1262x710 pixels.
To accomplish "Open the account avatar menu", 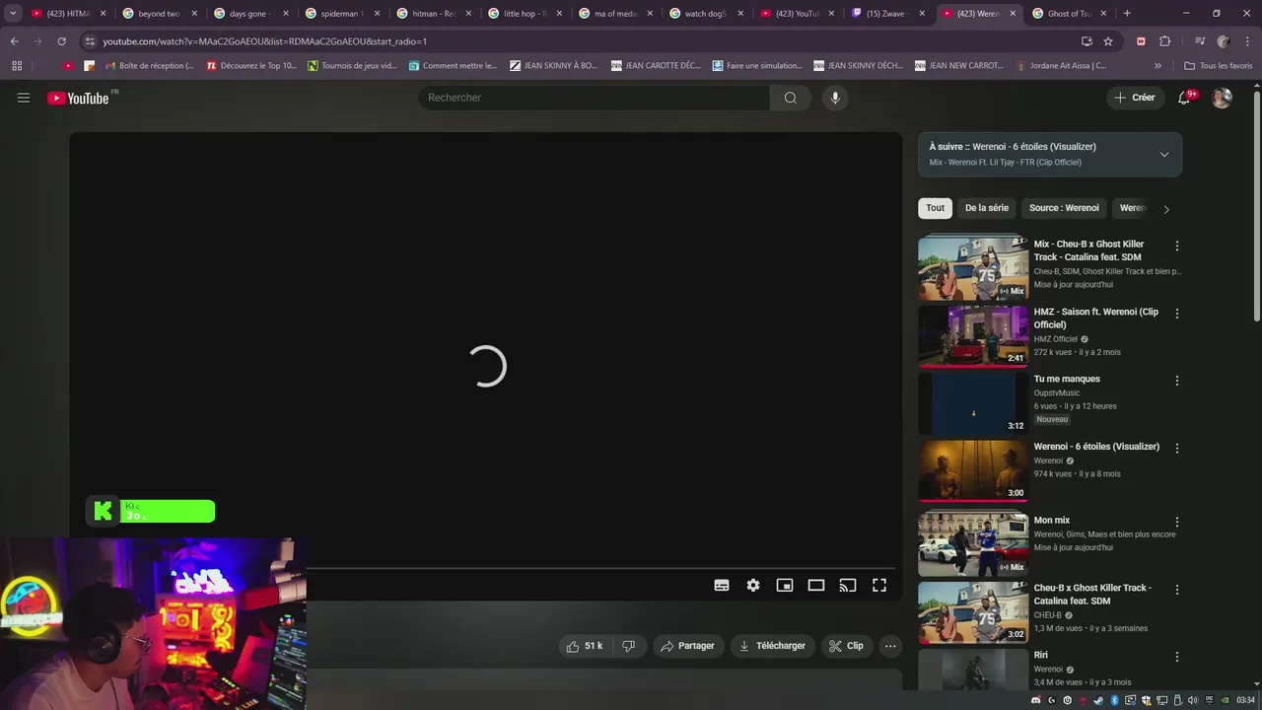I will tap(1222, 98).
